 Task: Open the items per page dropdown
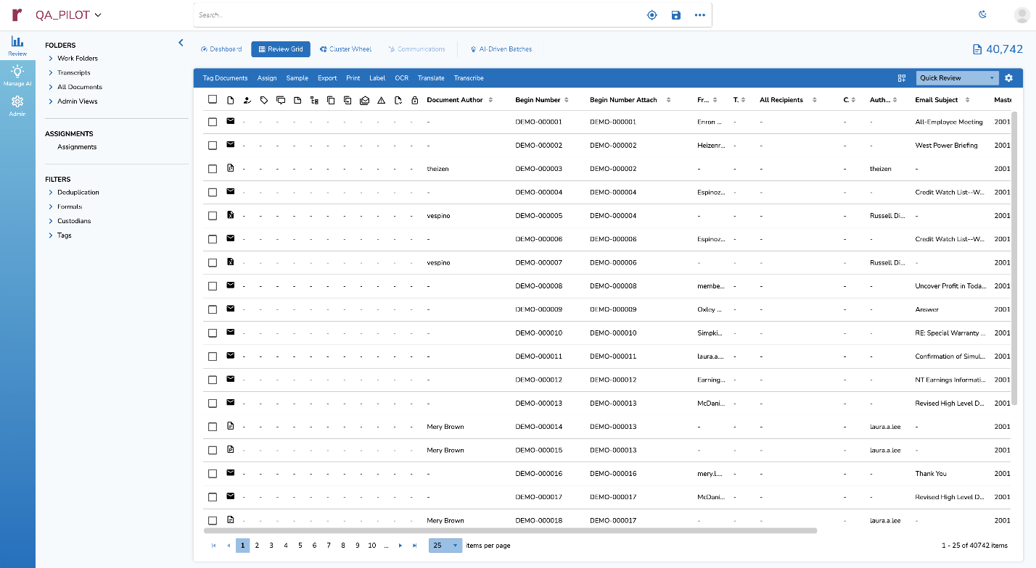[445, 546]
